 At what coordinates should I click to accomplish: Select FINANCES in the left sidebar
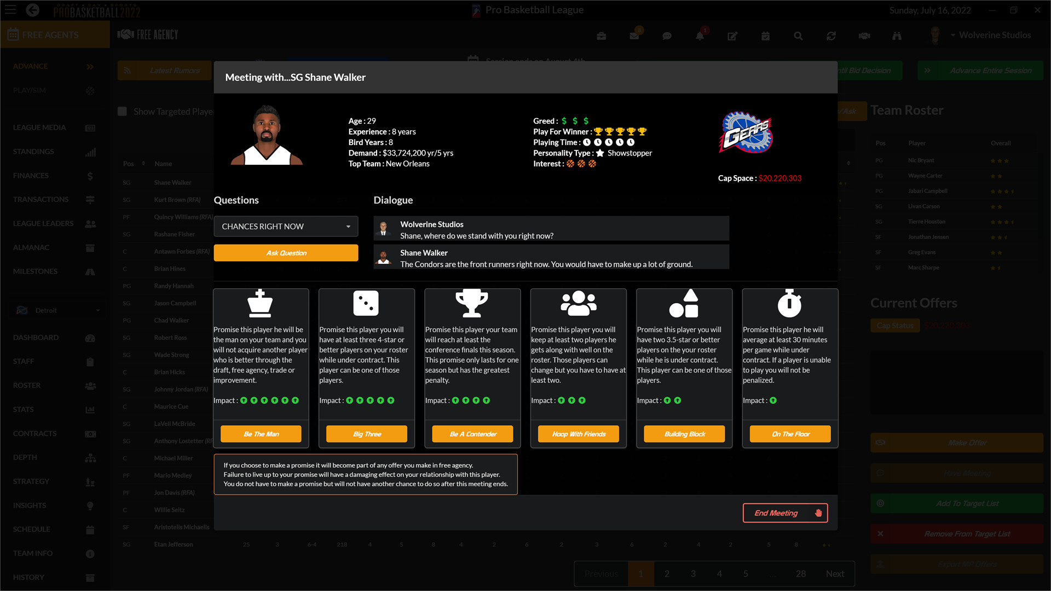[x=30, y=175]
